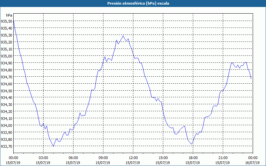Image resolution: width=266 pixels, height=166 pixels.
Task: Click the 934,90 y-axis label
Action: pos(6,63)
